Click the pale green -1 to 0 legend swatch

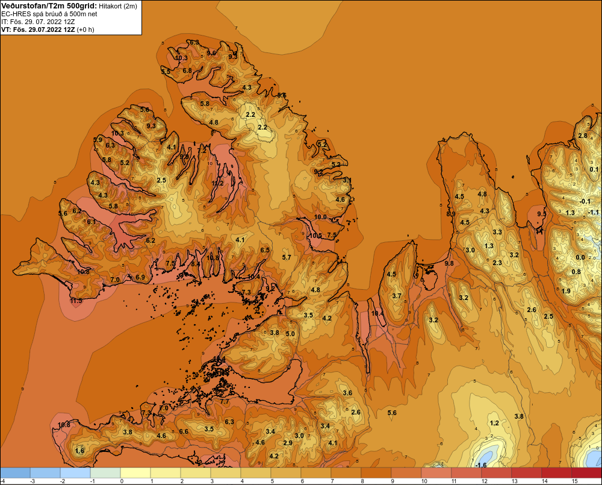tap(105, 472)
